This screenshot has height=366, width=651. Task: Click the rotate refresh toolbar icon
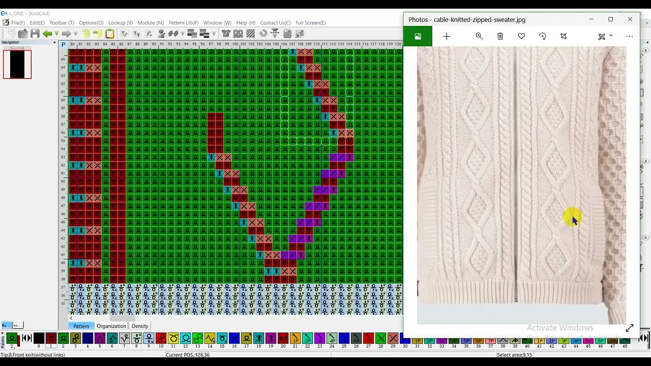263,34
